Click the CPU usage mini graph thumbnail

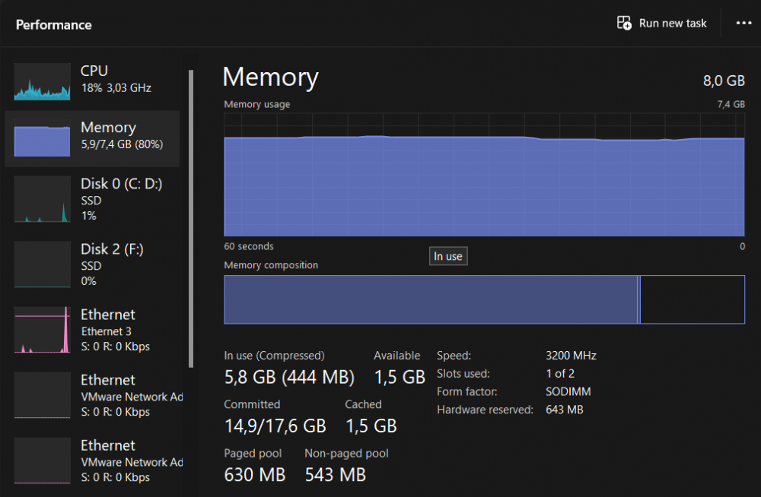[42, 81]
